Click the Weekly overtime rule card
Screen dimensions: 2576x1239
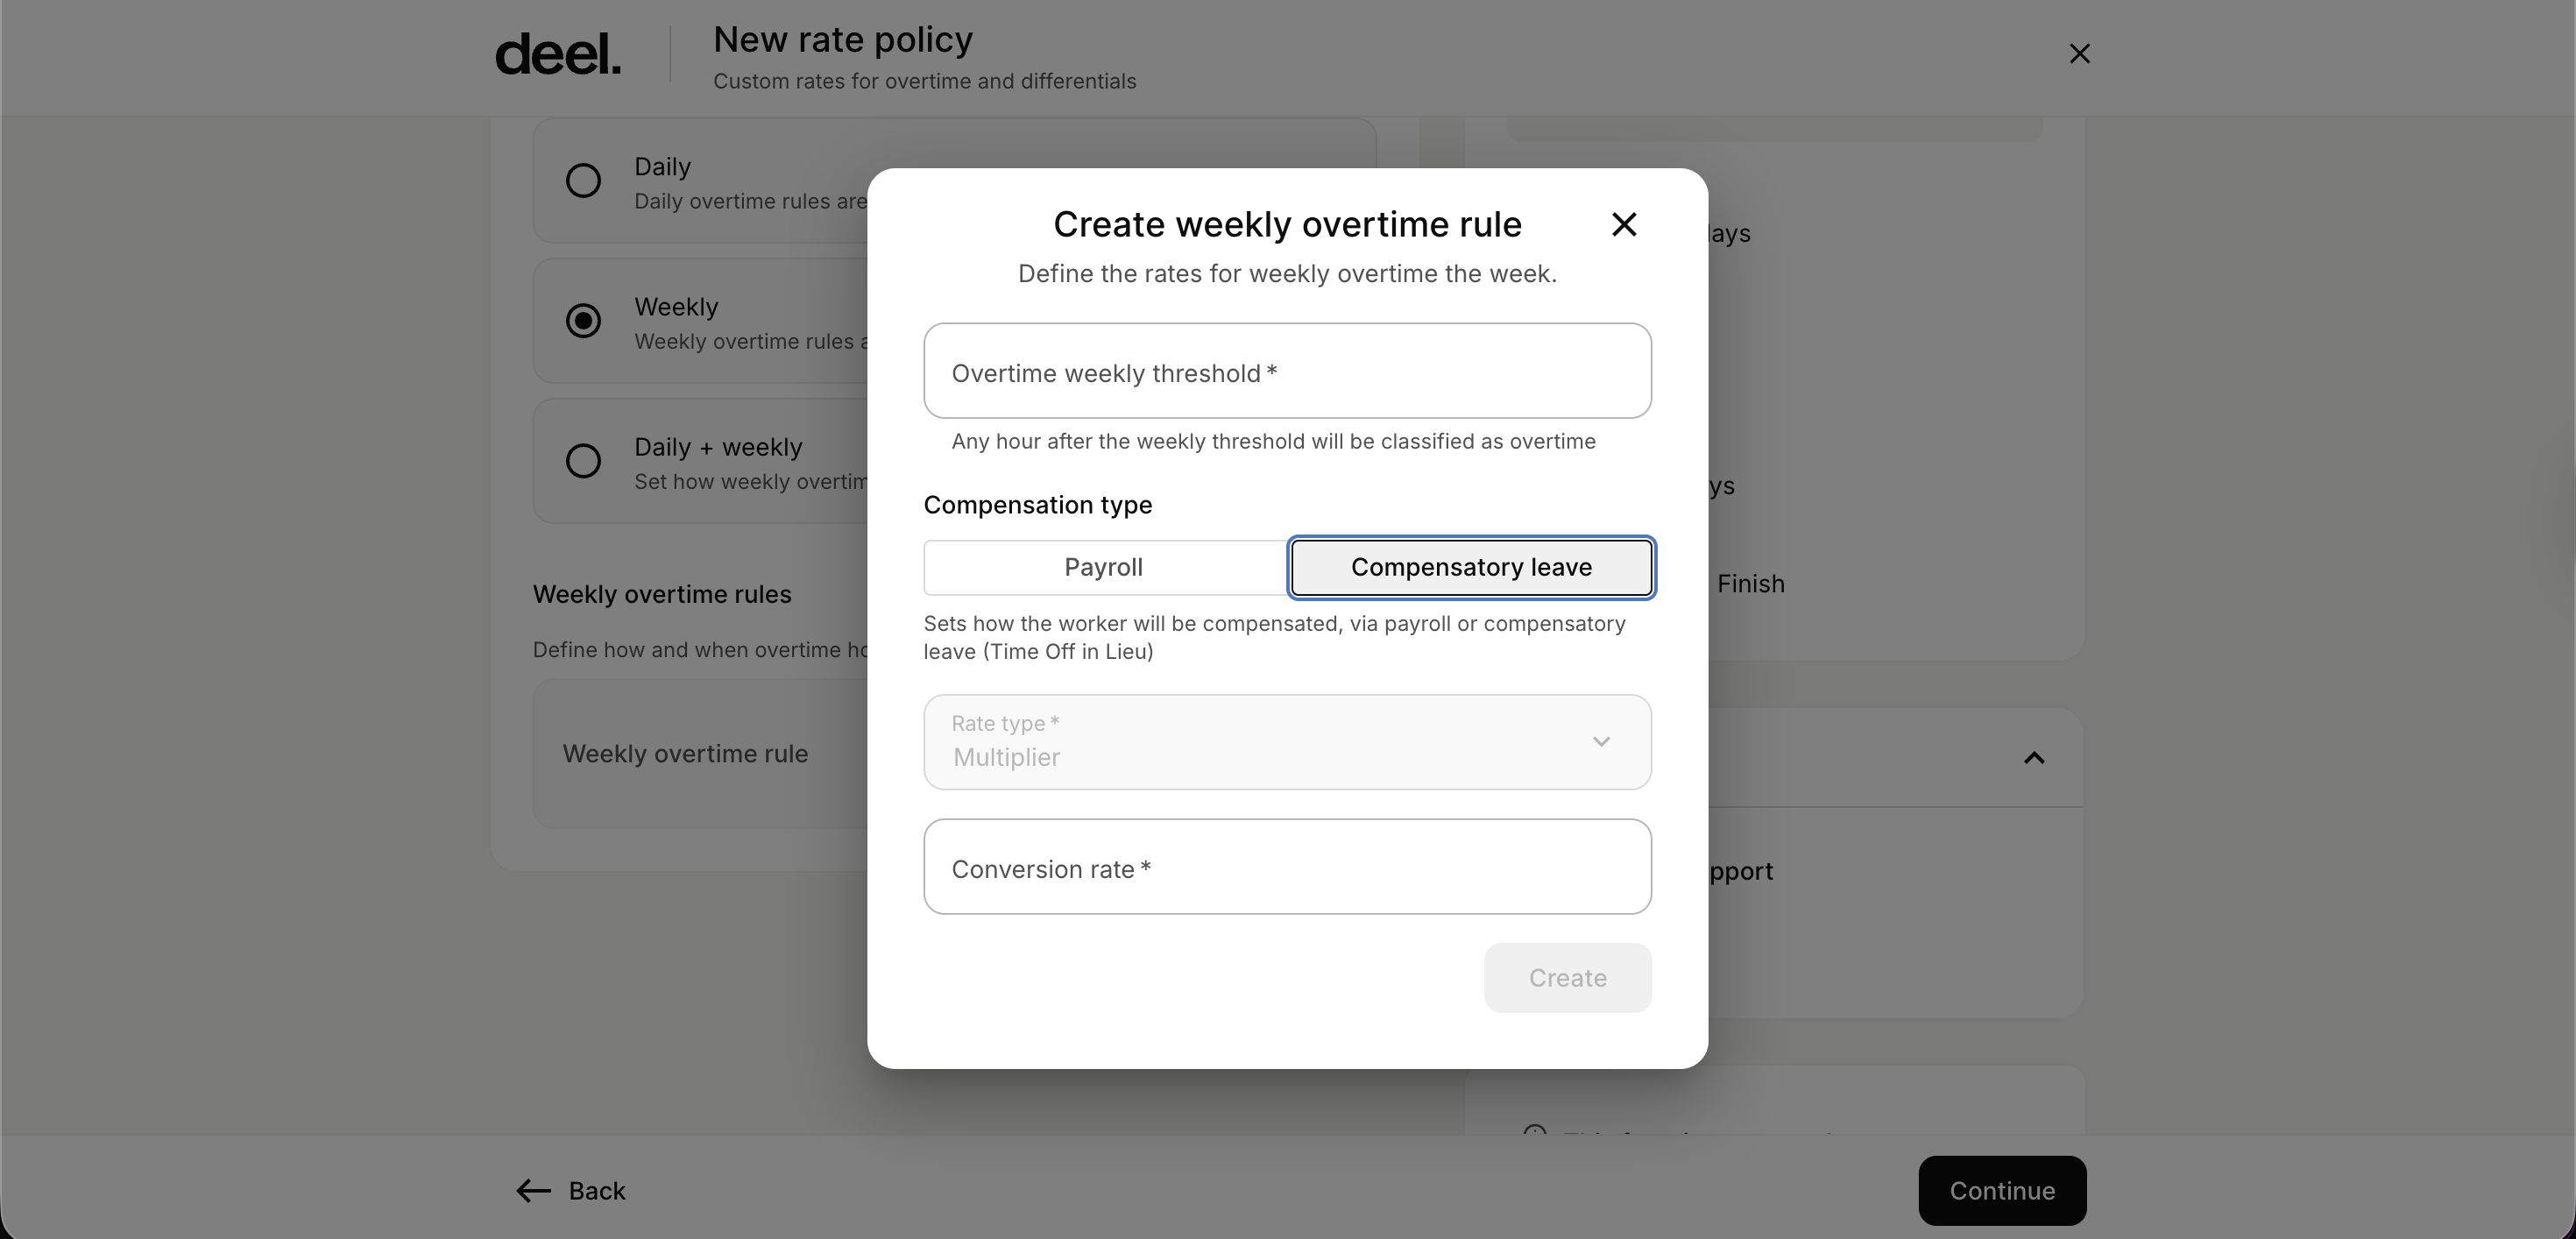pos(700,754)
